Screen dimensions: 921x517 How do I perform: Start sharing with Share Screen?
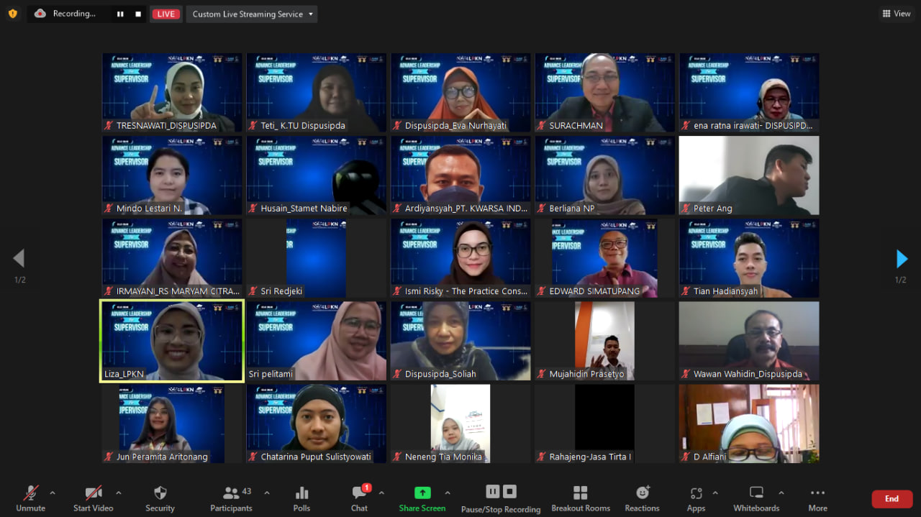coord(422,498)
